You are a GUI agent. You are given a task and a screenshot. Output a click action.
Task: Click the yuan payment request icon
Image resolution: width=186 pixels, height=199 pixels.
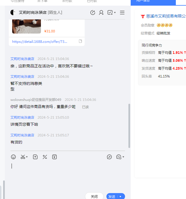(54, 157)
